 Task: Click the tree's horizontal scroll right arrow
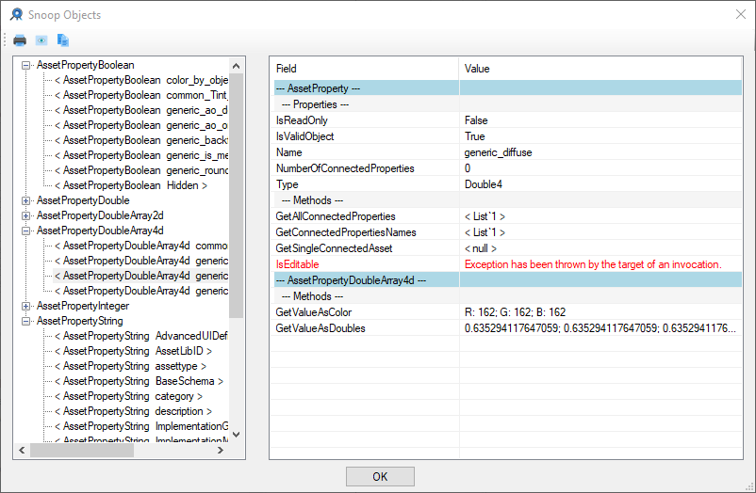pos(221,450)
